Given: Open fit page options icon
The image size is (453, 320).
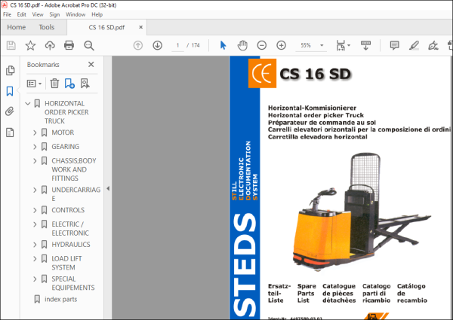Looking at the screenshot, I should click(x=343, y=45).
